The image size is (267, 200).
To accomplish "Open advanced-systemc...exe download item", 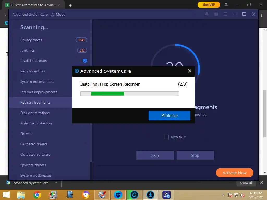I will click(31, 183).
